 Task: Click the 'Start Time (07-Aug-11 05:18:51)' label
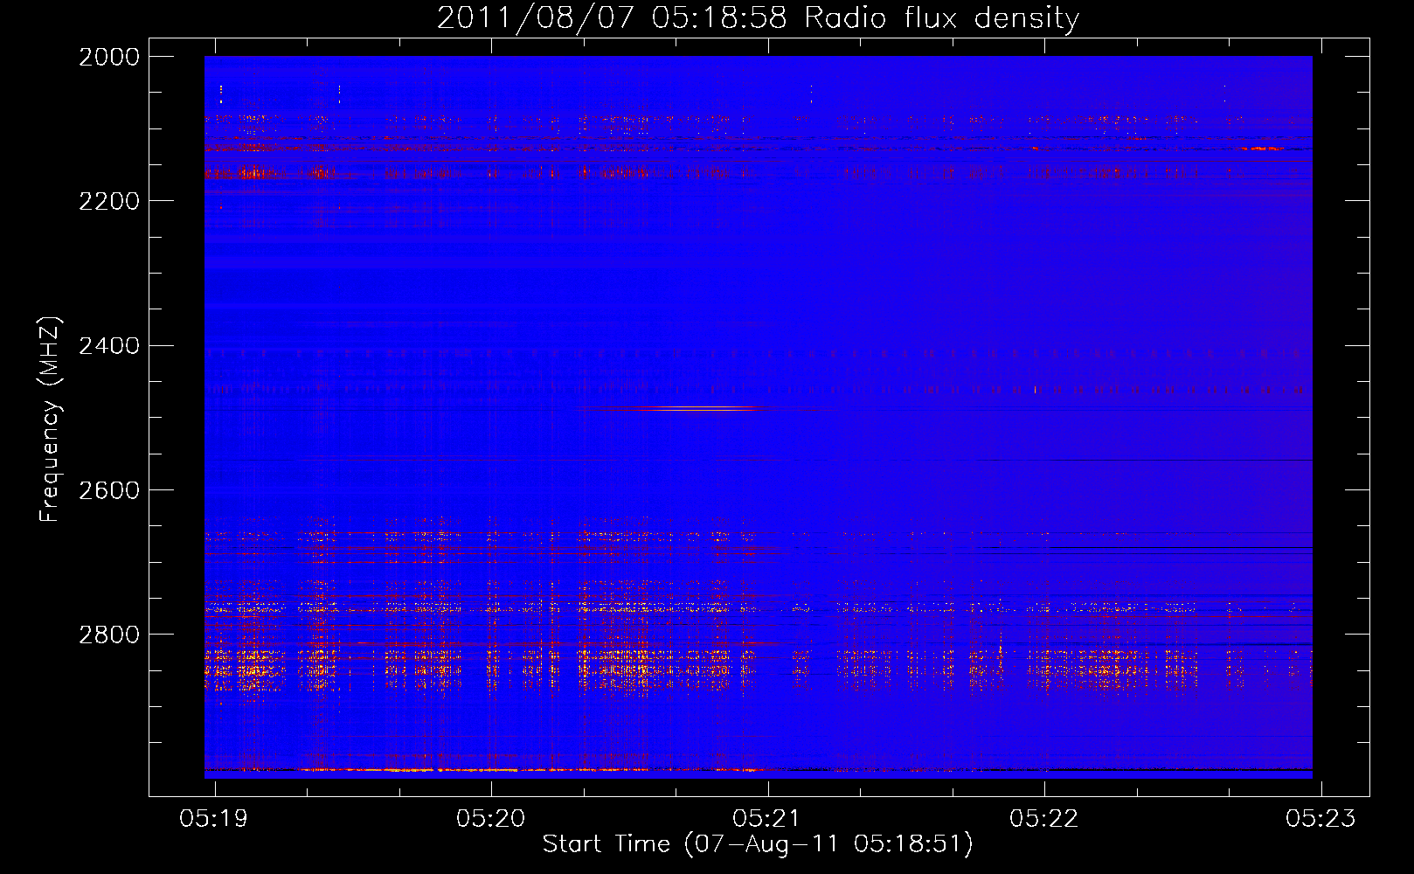click(758, 844)
